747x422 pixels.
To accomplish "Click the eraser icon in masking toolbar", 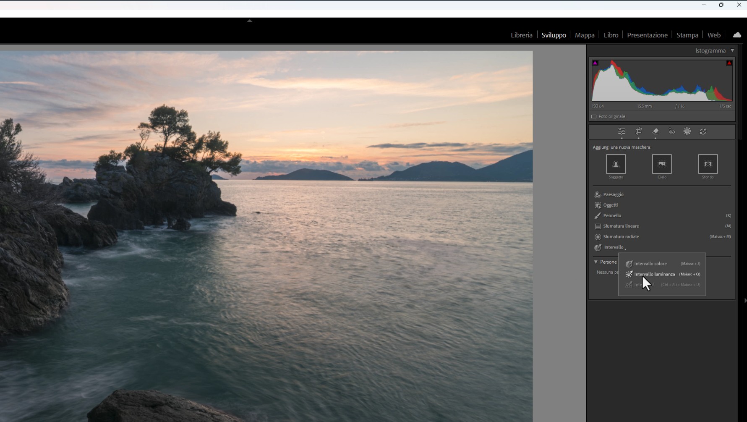I will click(656, 131).
